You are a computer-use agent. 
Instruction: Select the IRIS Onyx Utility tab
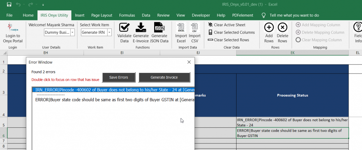coord(54,15)
